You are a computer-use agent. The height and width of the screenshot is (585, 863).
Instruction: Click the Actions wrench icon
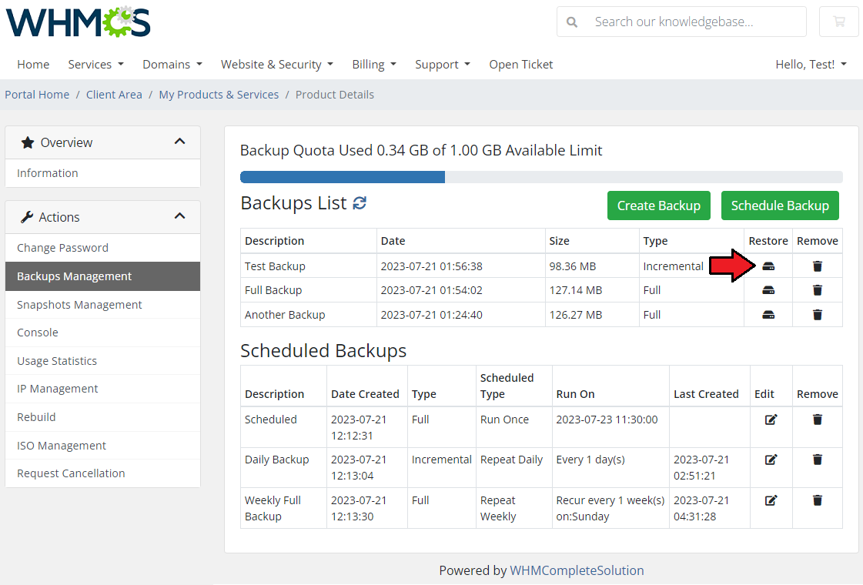coord(27,217)
